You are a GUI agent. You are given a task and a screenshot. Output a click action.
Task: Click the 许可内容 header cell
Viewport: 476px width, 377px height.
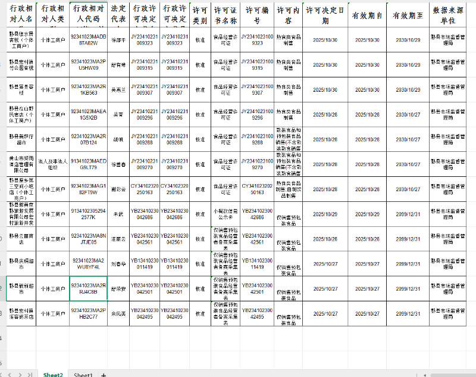tap(289, 15)
